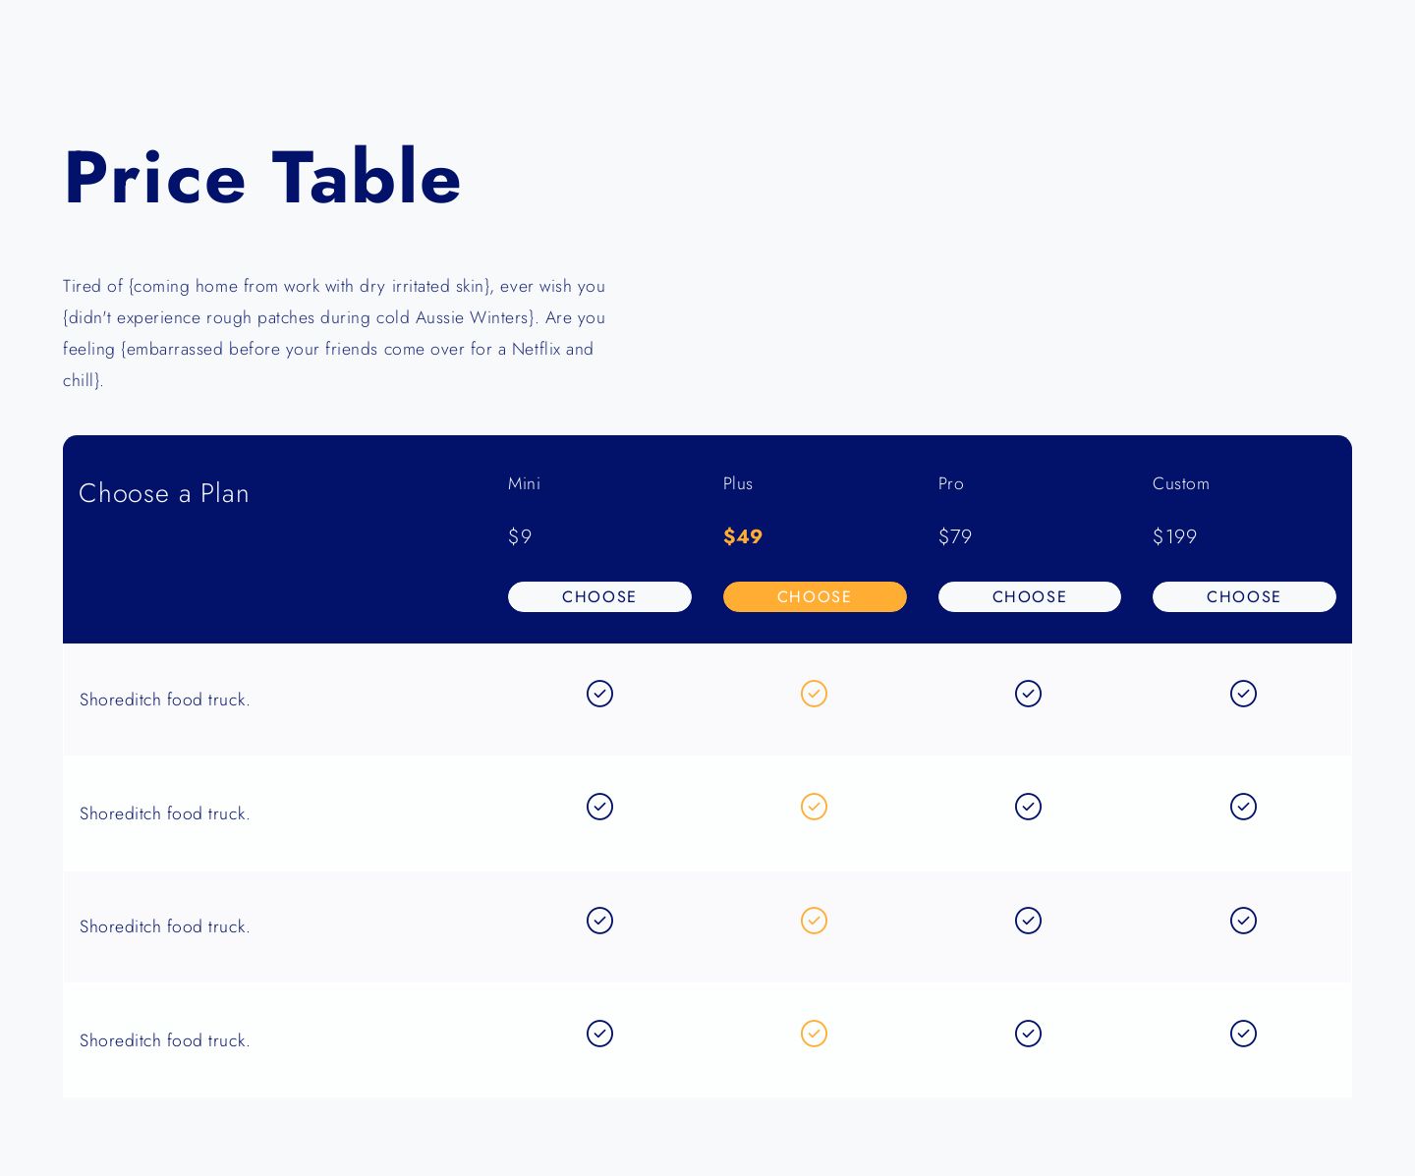Click the orange Plus checkmark in first row
Image resolution: width=1415 pixels, height=1176 pixels.
(x=814, y=694)
